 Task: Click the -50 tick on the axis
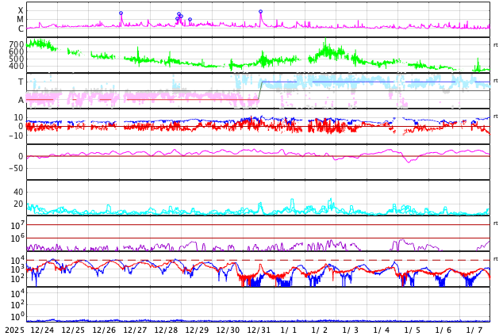coord(15,168)
